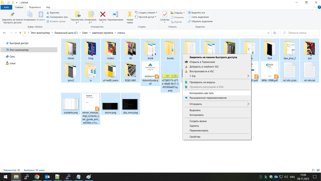Viewport: 321px width, 181px height.
Task: Switch to the Поделиться ribbon tab
Action: (x=35, y=7)
